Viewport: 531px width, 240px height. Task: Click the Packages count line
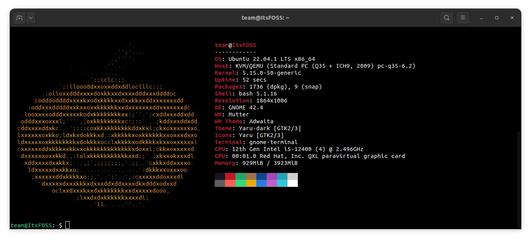268,87
